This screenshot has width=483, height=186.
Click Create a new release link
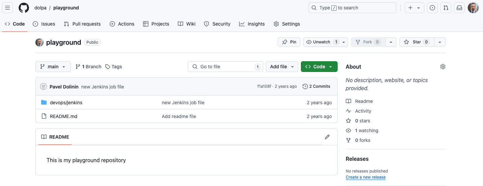365,177
